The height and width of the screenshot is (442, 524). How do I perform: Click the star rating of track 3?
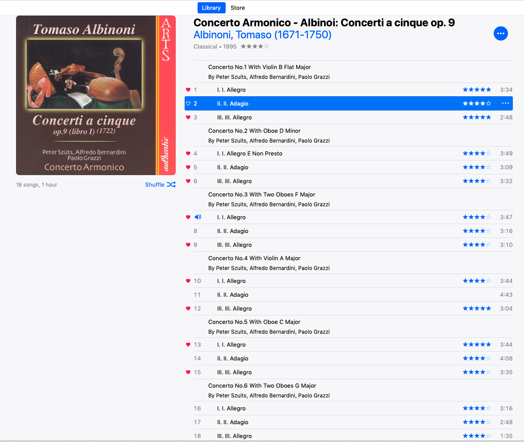coord(477,118)
